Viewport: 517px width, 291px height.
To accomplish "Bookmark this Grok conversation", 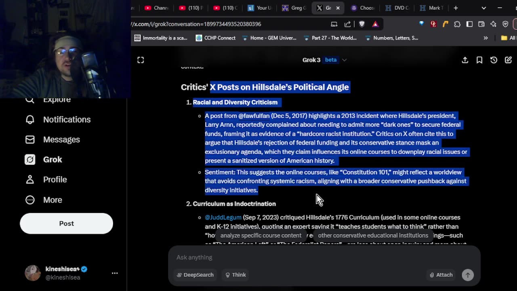I will click(x=479, y=60).
